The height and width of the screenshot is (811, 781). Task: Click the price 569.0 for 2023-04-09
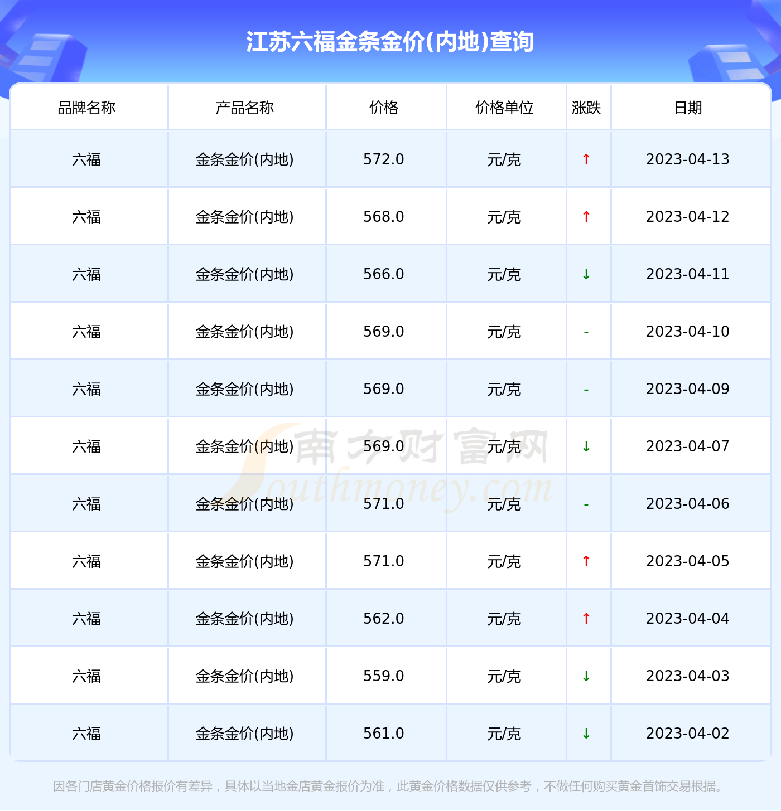pyautogui.click(x=384, y=389)
